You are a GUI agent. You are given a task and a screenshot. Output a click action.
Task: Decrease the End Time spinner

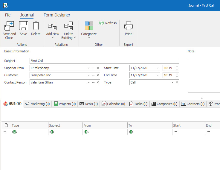tap(177, 76)
